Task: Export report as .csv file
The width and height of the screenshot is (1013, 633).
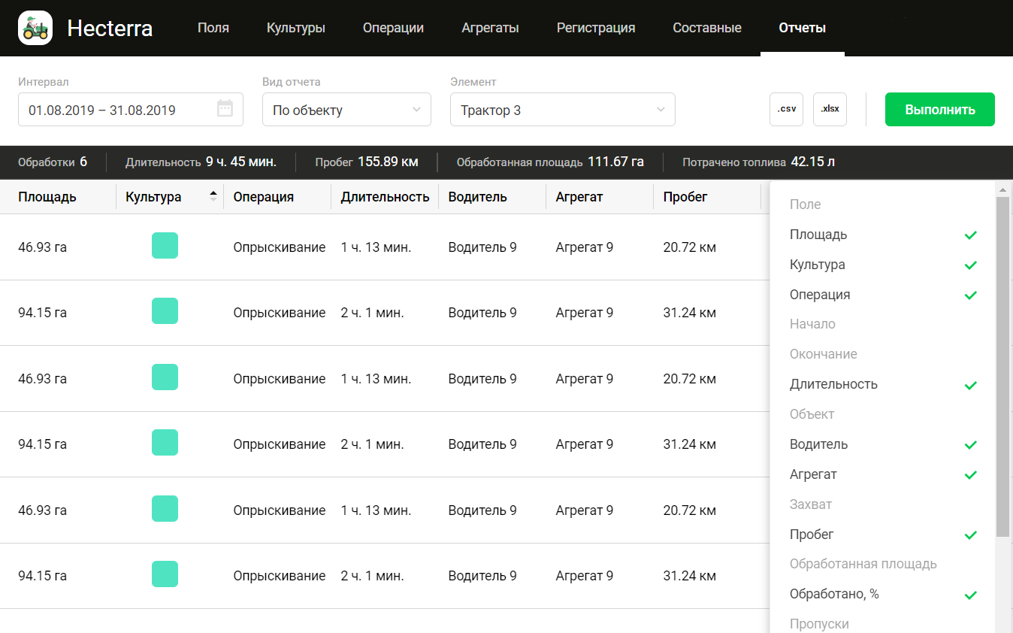Action: 786,109
